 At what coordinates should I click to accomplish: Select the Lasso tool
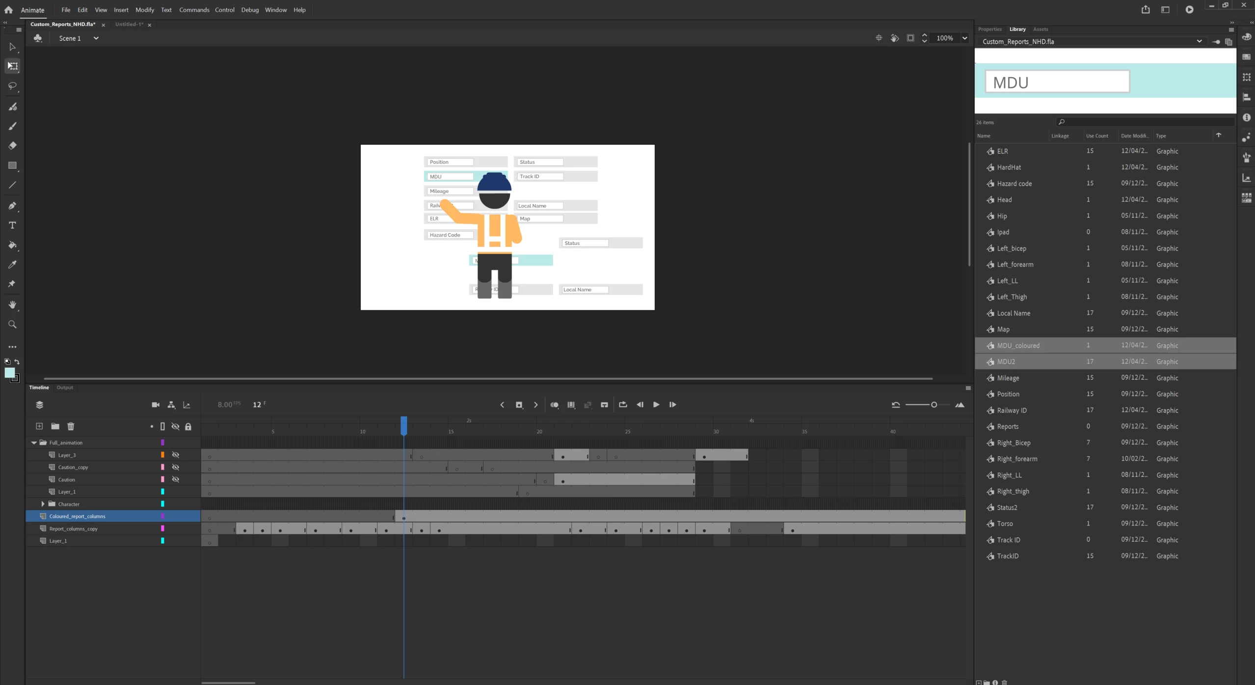[x=12, y=86]
